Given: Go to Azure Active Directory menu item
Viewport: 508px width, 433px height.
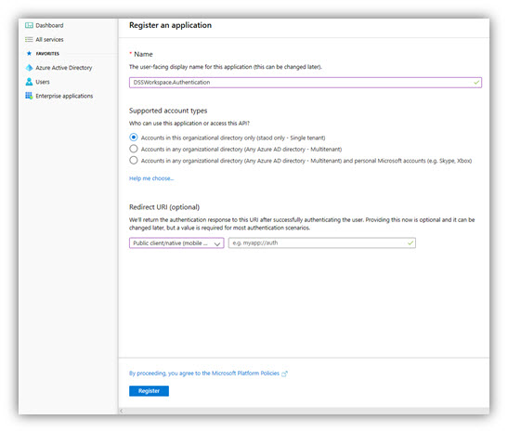Looking at the screenshot, I should [x=64, y=68].
